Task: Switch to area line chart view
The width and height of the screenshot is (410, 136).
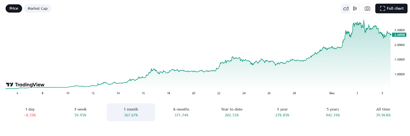Action: [346, 8]
